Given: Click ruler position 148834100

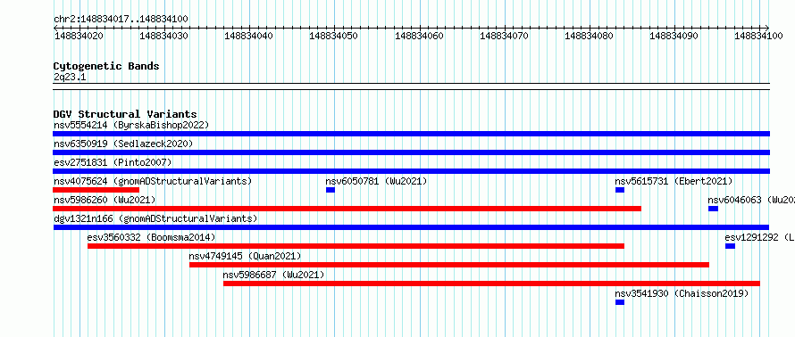Looking at the screenshot, I should [x=759, y=36].
